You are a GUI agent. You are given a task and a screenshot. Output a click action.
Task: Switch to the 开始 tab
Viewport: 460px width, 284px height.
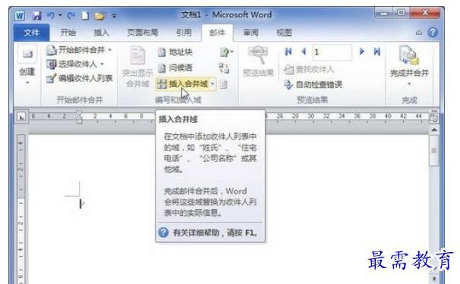click(68, 33)
